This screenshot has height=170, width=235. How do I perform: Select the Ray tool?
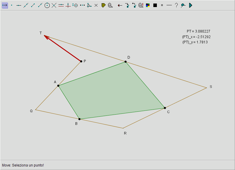pos(40,5)
